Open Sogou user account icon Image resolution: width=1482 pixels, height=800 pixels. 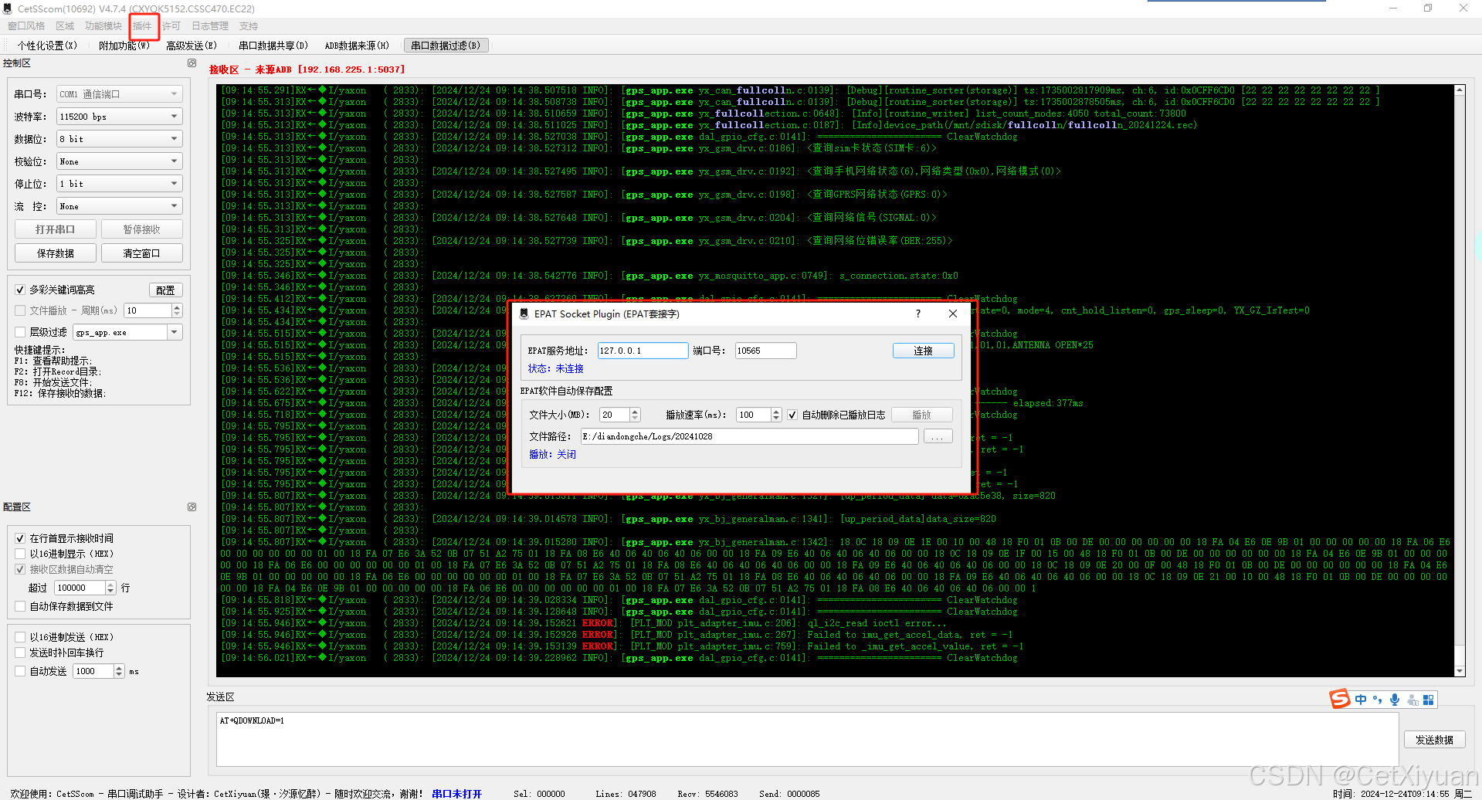(x=1412, y=700)
